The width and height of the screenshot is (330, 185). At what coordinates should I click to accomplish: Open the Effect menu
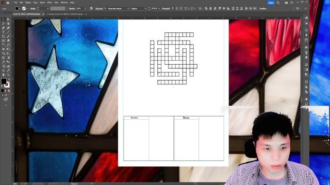(x=49, y=3)
